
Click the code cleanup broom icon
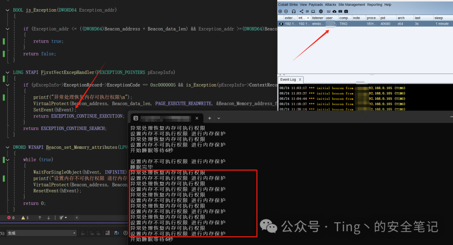click(x=61, y=218)
